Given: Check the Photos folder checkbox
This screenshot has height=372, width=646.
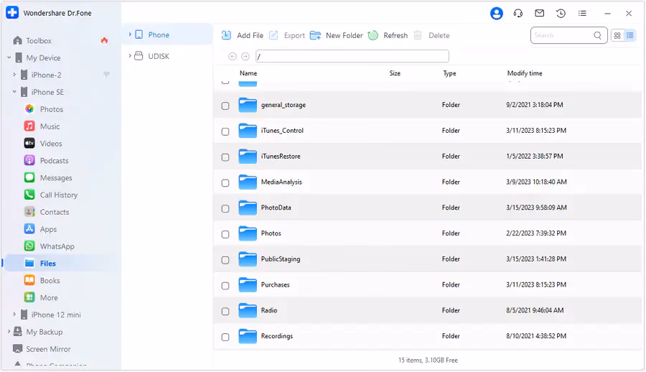Looking at the screenshot, I should 225,234.
